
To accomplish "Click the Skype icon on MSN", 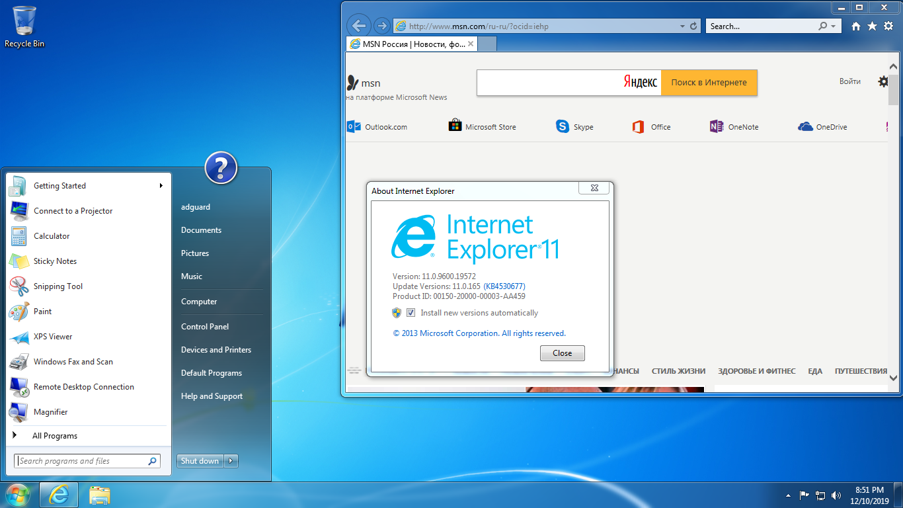I will (x=563, y=126).
